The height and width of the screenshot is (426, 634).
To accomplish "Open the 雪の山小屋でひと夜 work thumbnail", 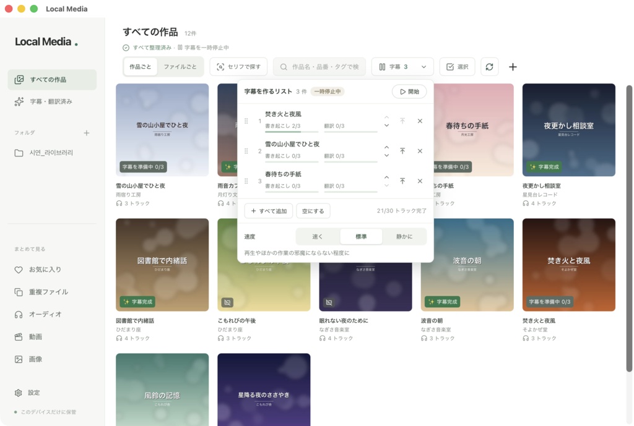I will click(162, 130).
